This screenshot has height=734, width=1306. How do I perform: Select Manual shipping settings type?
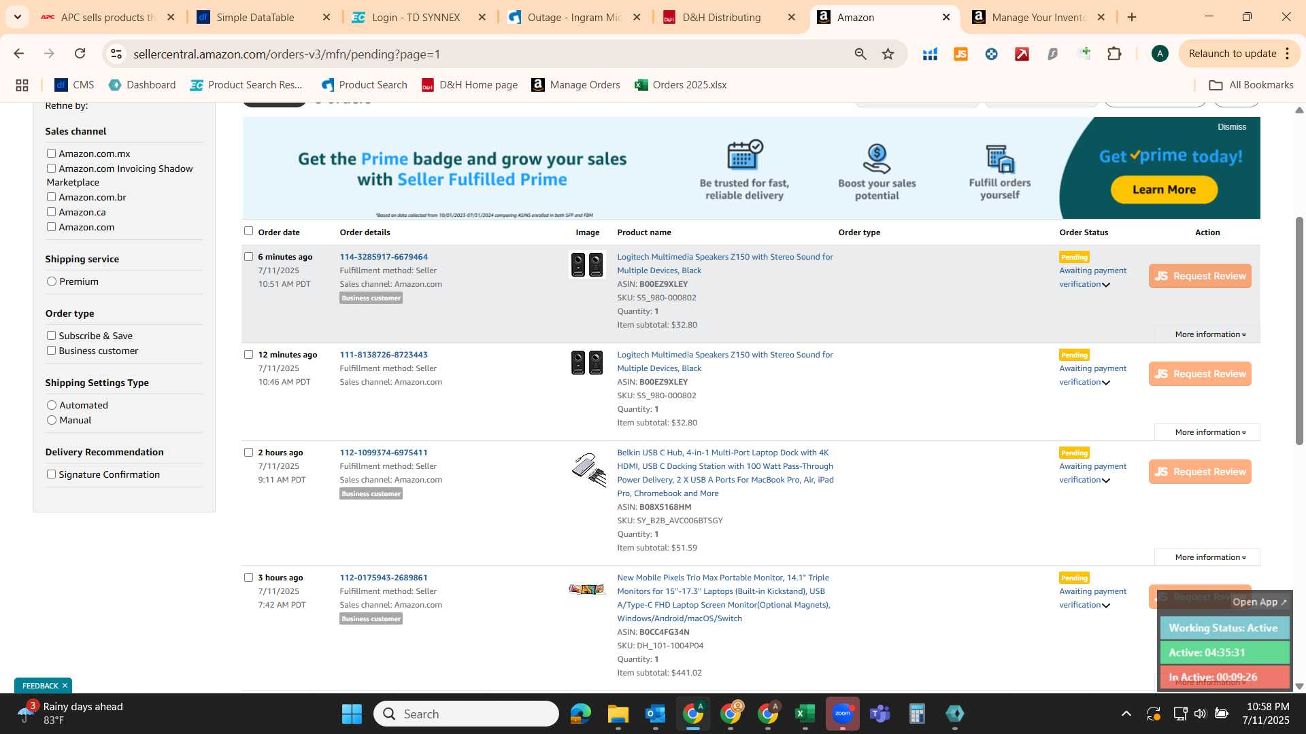(52, 420)
